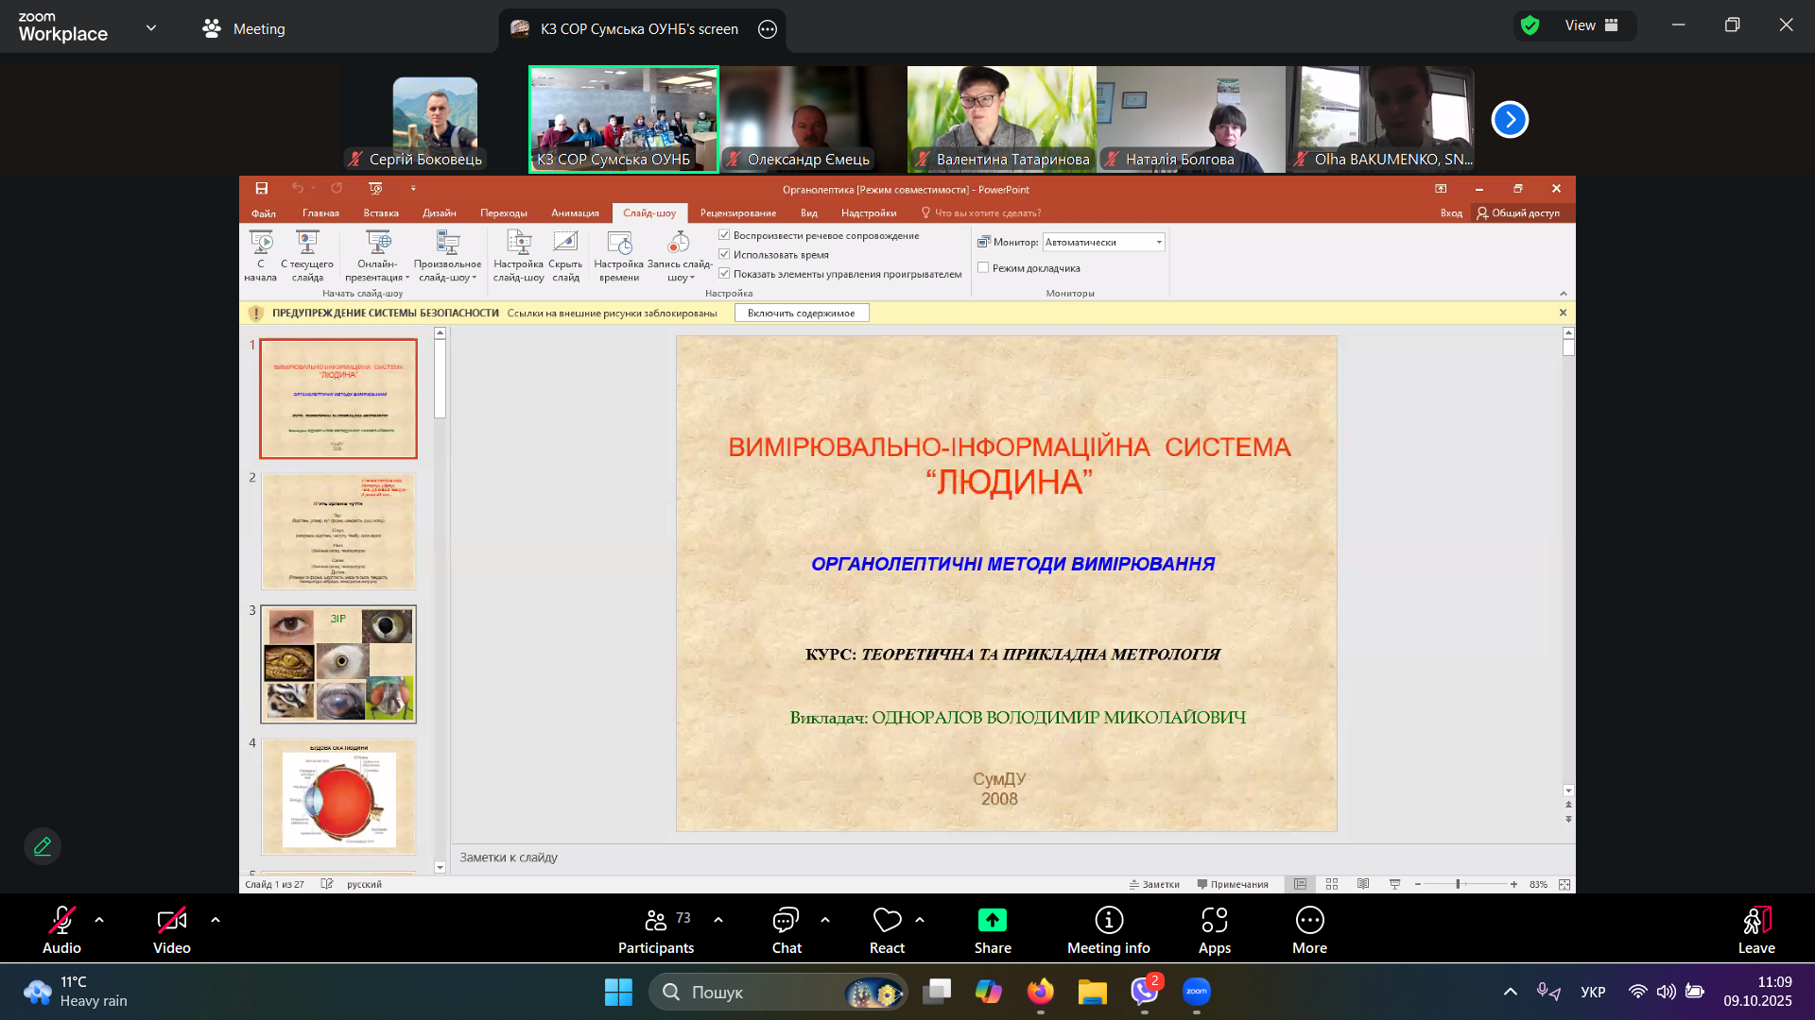Unmute using the Audio microphone button
The height and width of the screenshot is (1020, 1815).
[61, 920]
